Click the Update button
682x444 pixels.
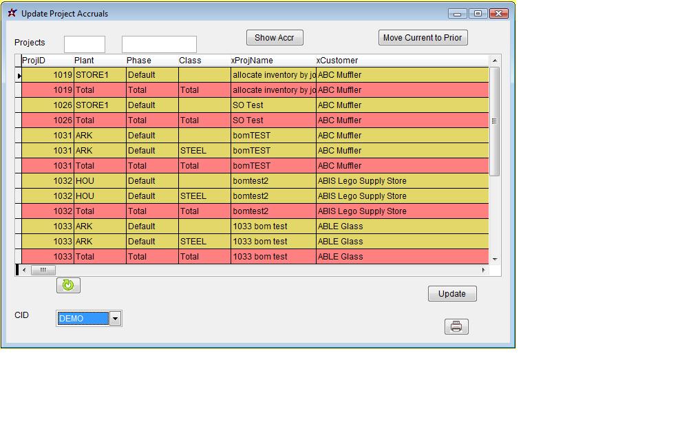click(452, 294)
